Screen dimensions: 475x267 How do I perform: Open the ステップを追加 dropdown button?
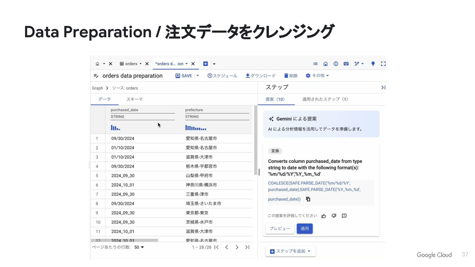[x=291, y=251]
